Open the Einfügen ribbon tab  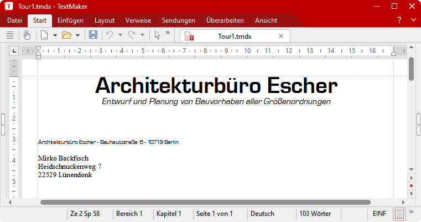point(70,20)
